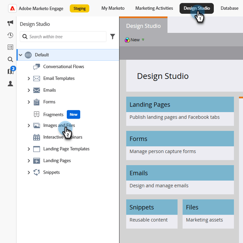Click the filter funnel icon
Image resolution: width=243 pixels, height=243 pixels.
click(x=113, y=37)
